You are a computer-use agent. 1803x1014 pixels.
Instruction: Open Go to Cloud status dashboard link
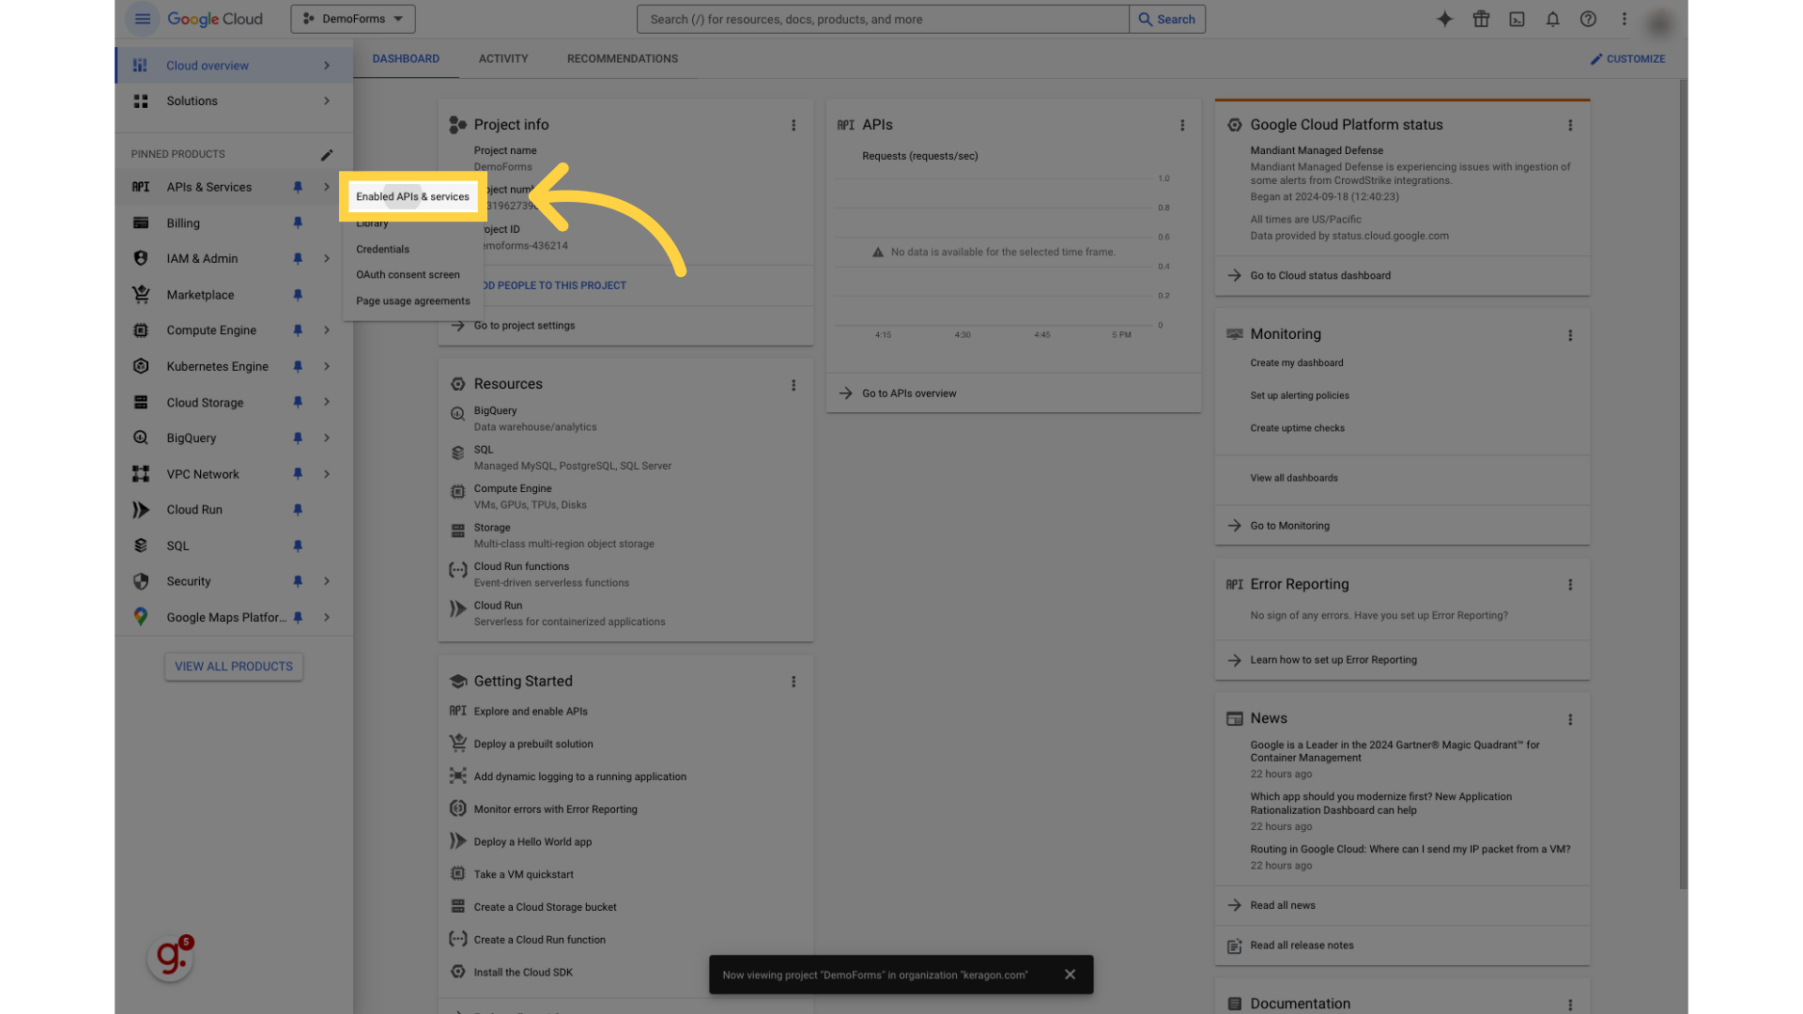[1320, 275]
